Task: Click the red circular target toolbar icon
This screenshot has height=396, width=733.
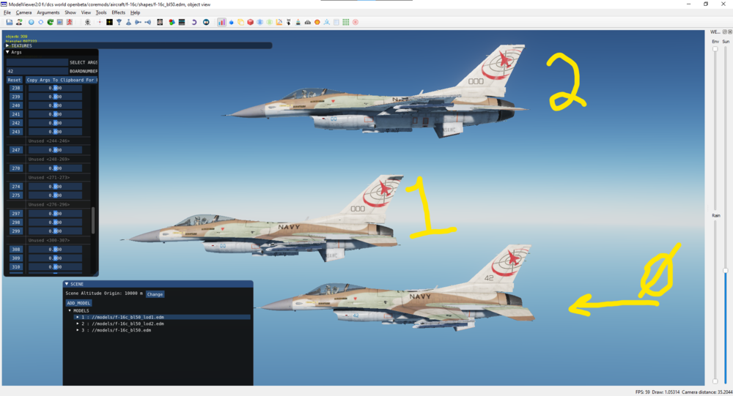Action: pos(356,22)
